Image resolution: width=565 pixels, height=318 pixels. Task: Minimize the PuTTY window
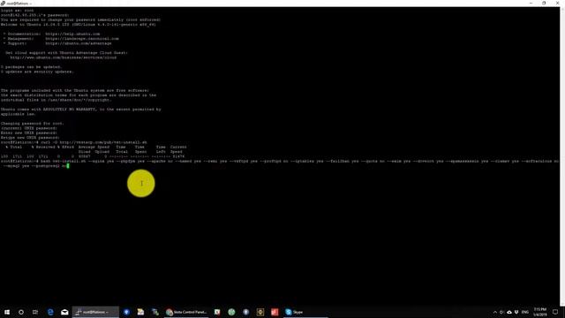(531, 4)
